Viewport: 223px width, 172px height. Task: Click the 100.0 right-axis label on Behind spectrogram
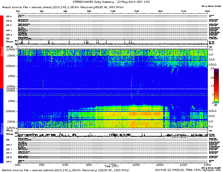212,111
